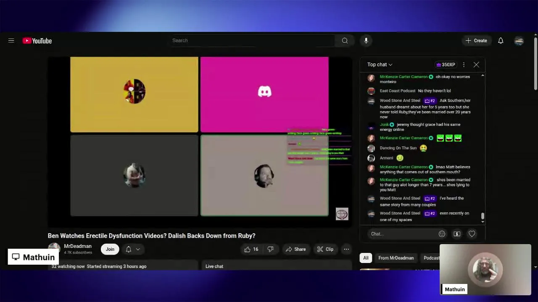Open the notification bell dropdown for MrDeadman
Screen dimensions: 538x302
pos(133,249)
